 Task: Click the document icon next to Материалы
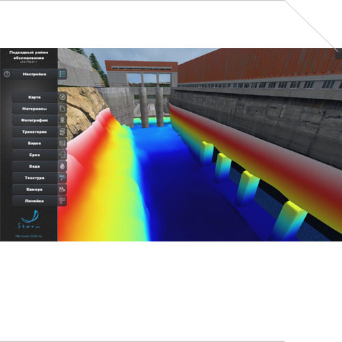pyautogui.click(x=62, y=109)
